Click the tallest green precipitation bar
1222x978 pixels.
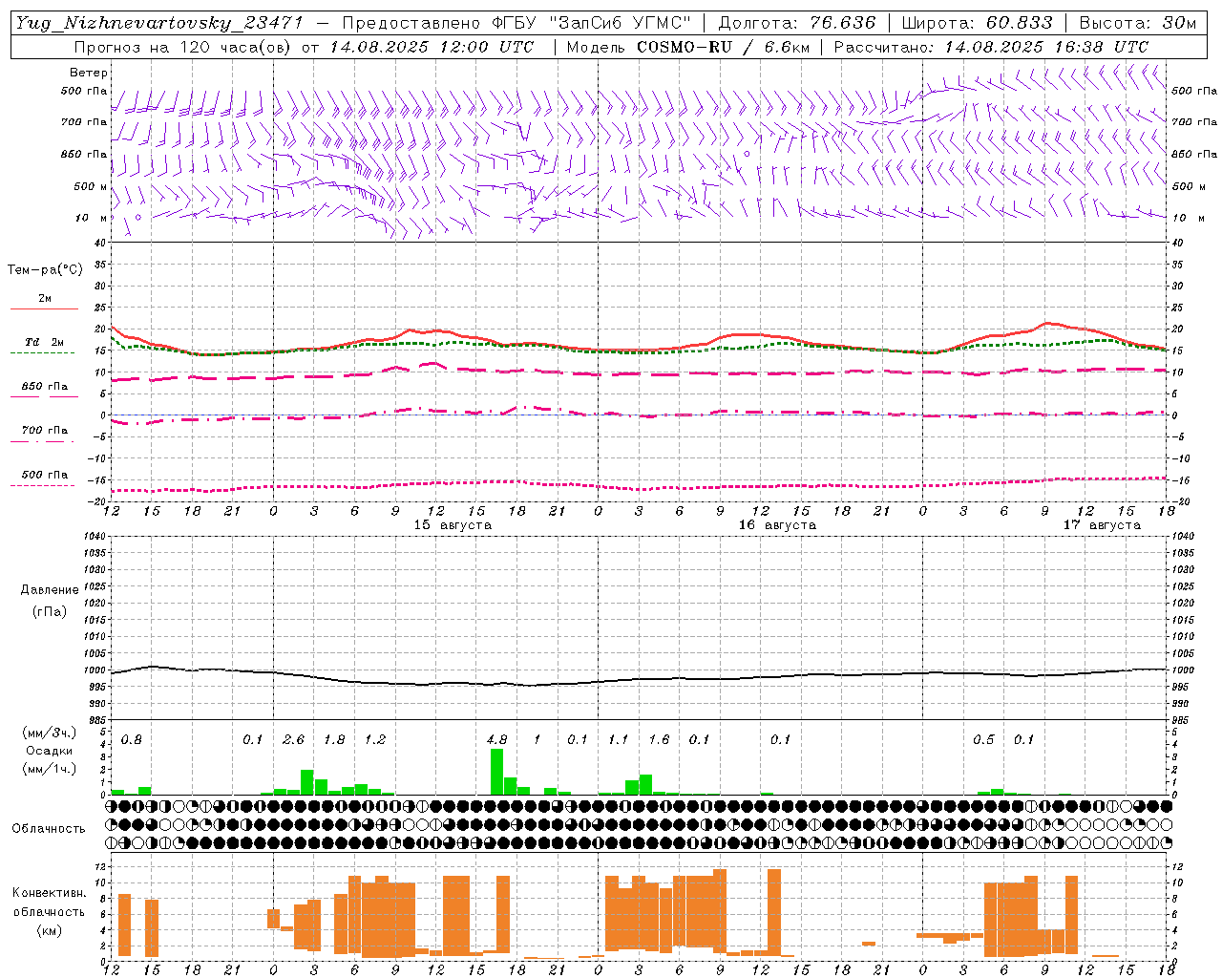tap(496, 772)
